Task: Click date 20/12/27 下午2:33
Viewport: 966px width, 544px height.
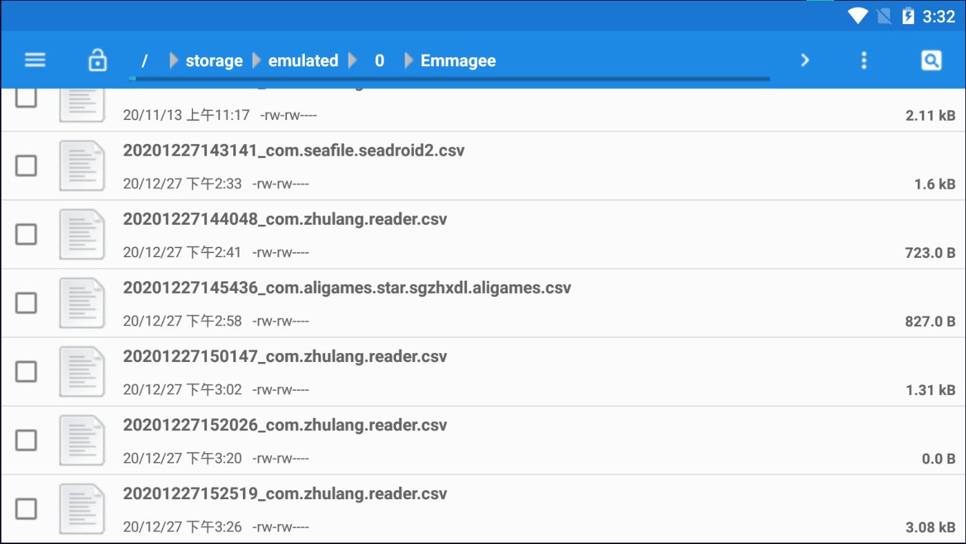Action: coord(183,184)
